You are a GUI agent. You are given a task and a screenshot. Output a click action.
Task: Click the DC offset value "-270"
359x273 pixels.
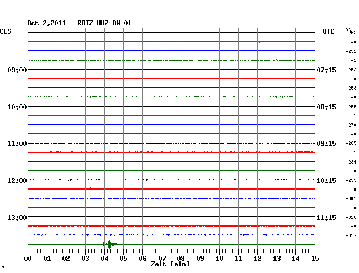pyautogui.click(x=351, y=125)
